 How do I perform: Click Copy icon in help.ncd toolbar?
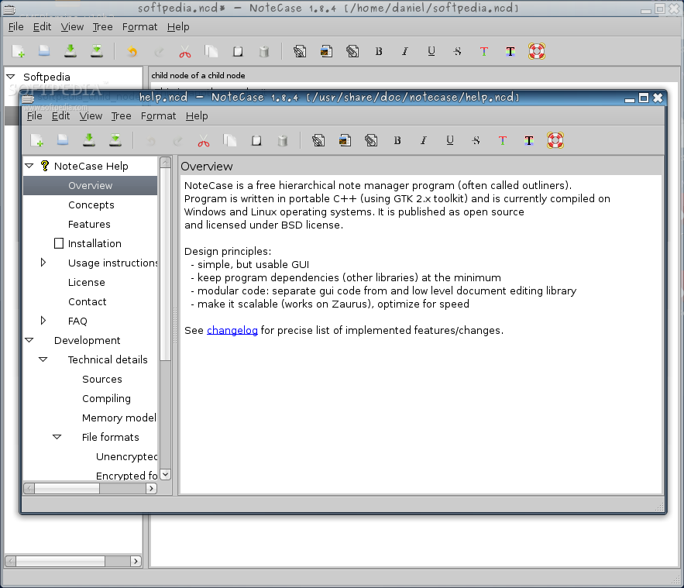click(x=230, y=140)
